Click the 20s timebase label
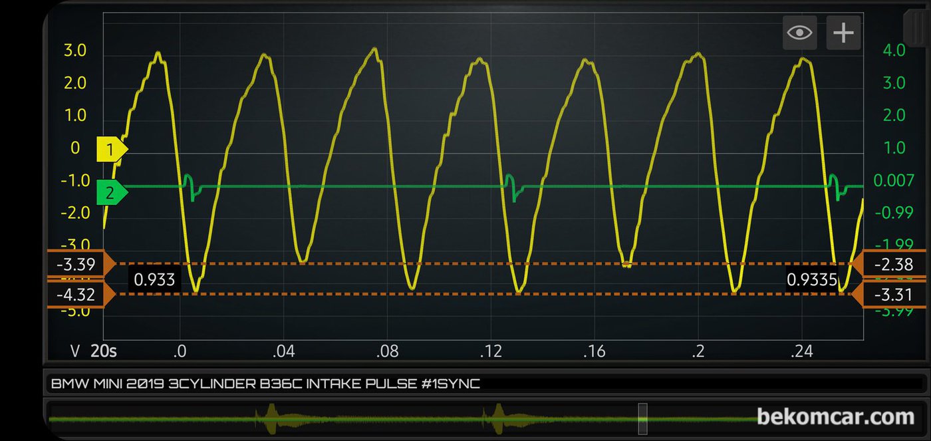This screenshot has width=931, height=441. tap(104, 351)
